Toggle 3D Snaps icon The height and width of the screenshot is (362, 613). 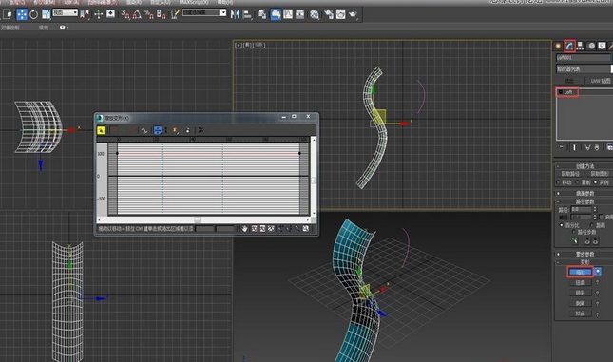[125, 14]
